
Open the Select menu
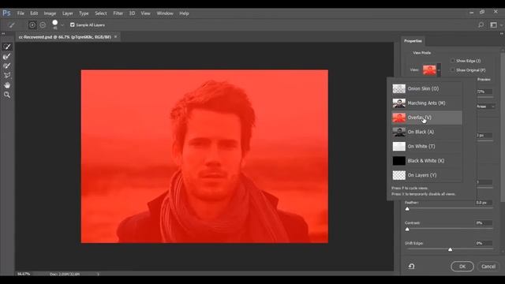pos(101,13)
